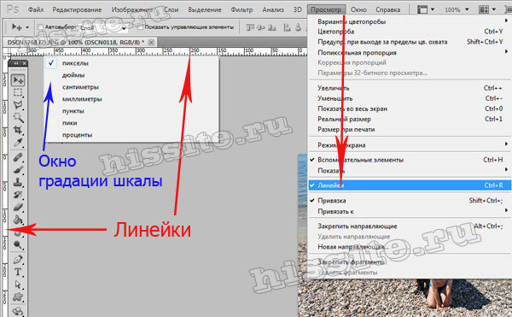This screenshot has width=512, height=317.
Task: Select the Eraser tool
Action: (18, 207)
